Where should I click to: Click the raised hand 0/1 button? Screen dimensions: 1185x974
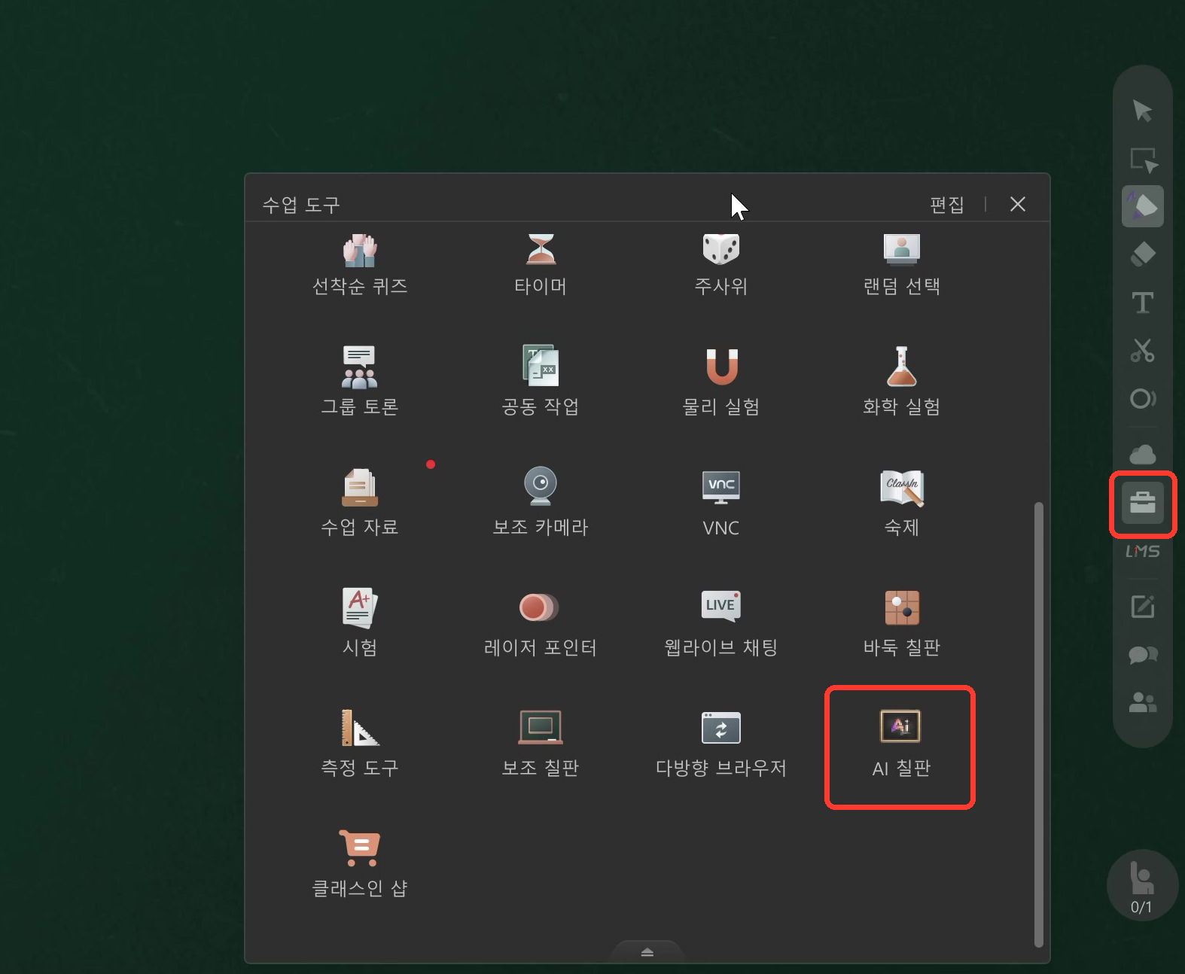pyautogui.click(x=1142, y=886)
